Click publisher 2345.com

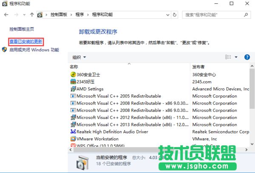coord(202,82)
